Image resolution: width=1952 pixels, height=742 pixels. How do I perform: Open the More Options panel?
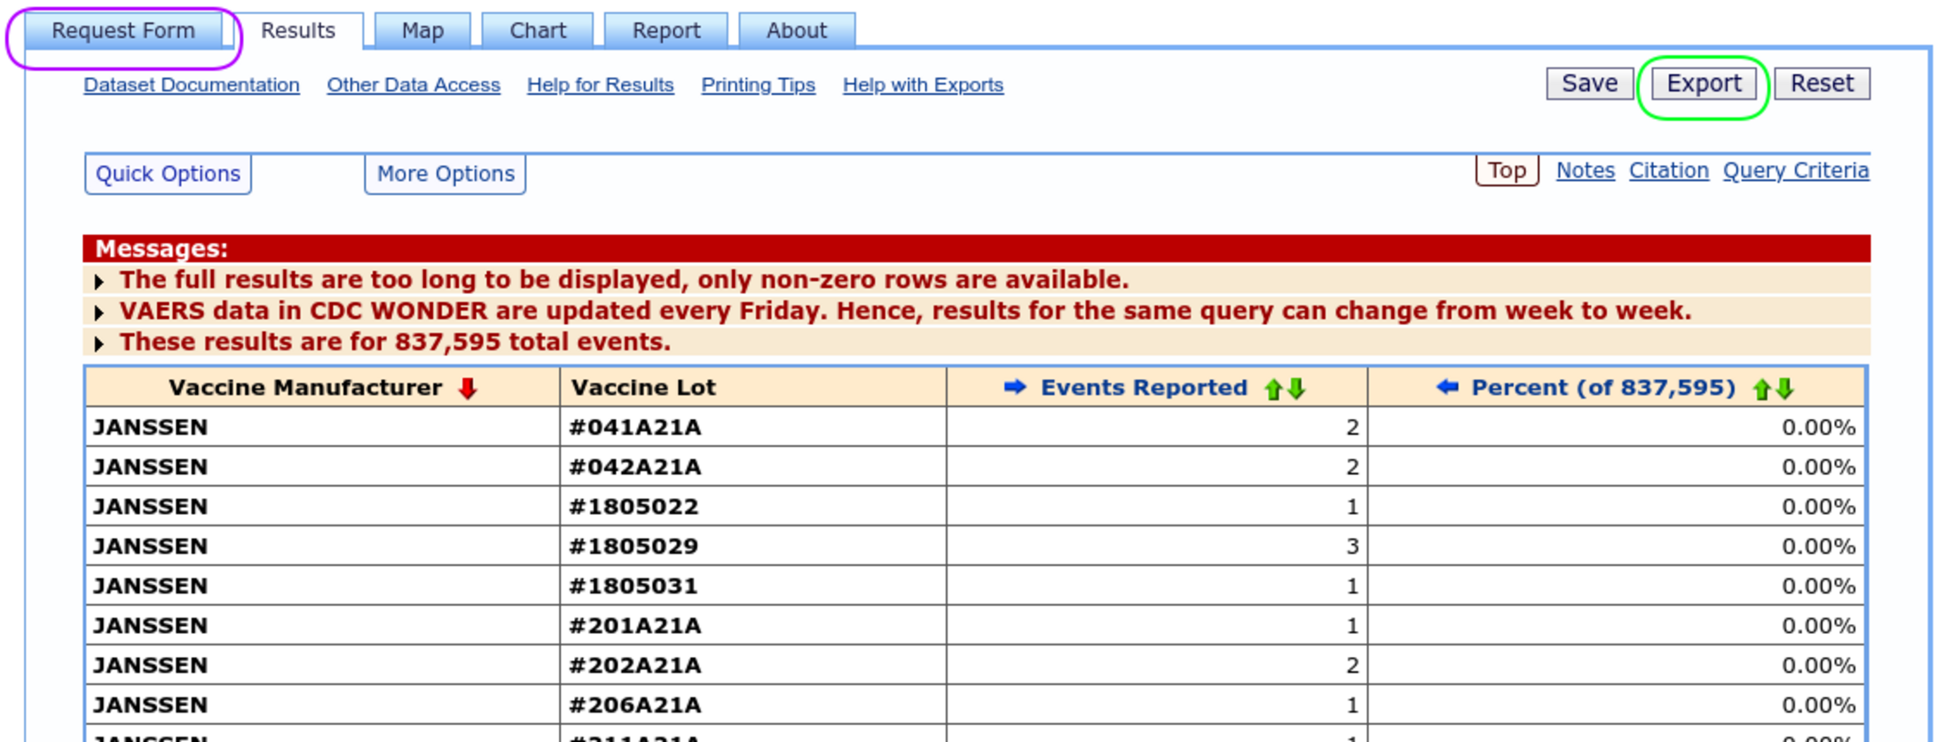click(x=445, y=174)
